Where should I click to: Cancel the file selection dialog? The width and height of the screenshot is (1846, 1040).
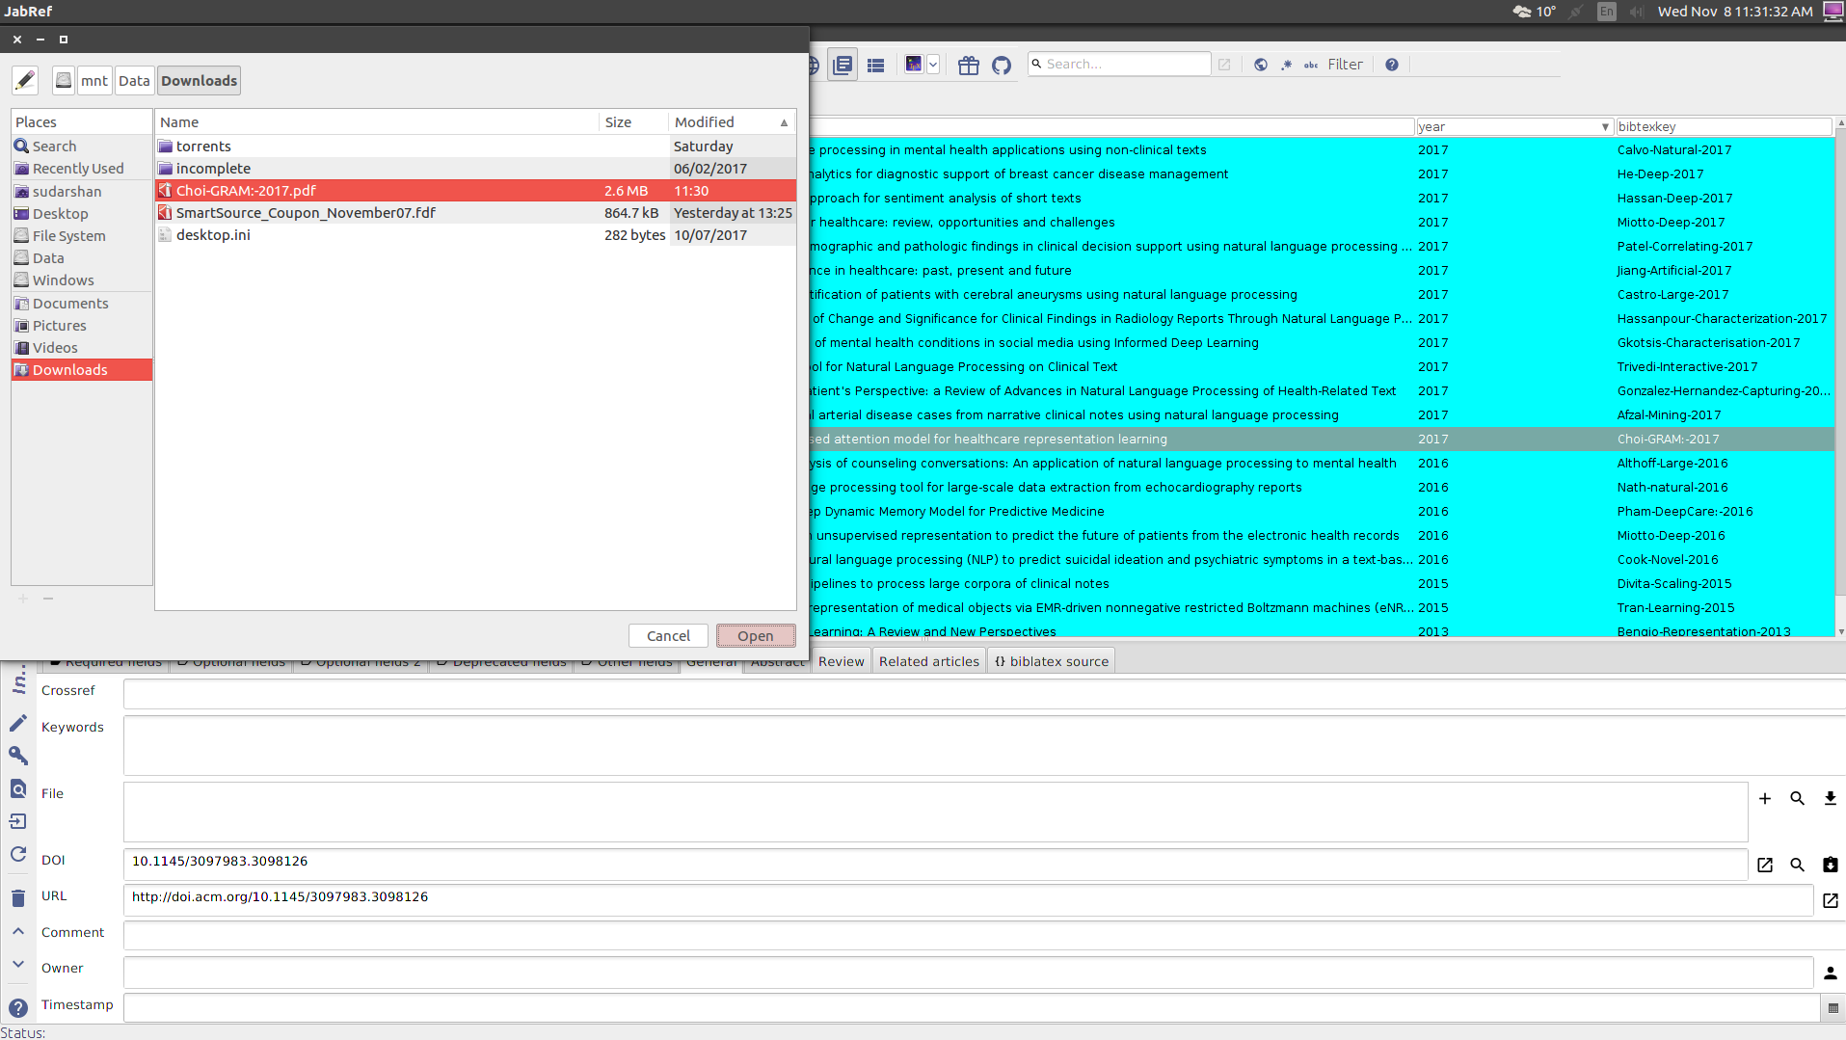pyautogui.click(x=668, y=635)
